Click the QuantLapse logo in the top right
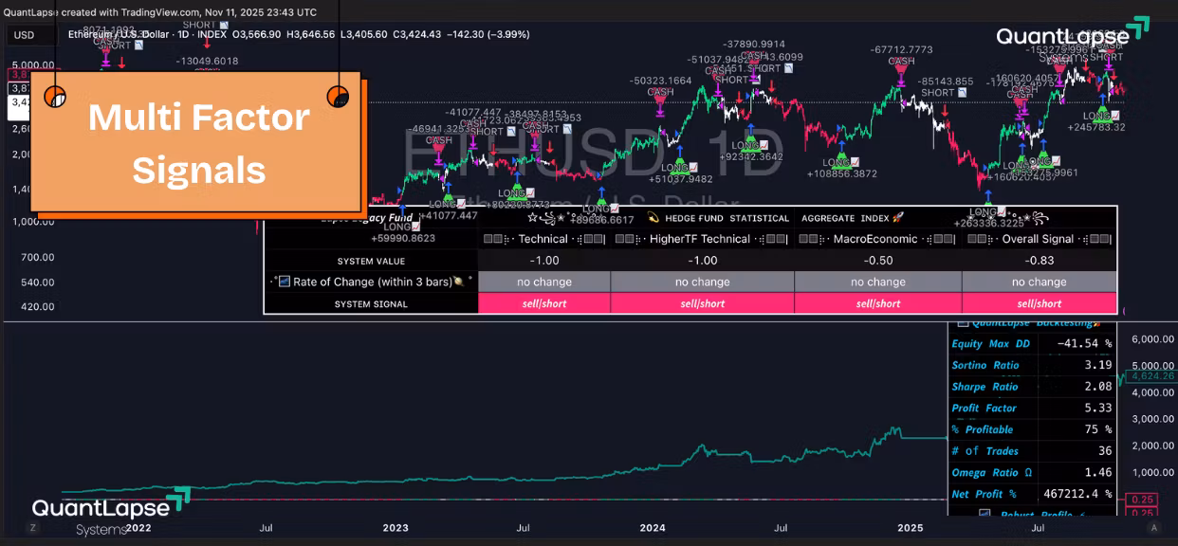This screenshot has width=1178, height=546. click(x=1059, y=38)
